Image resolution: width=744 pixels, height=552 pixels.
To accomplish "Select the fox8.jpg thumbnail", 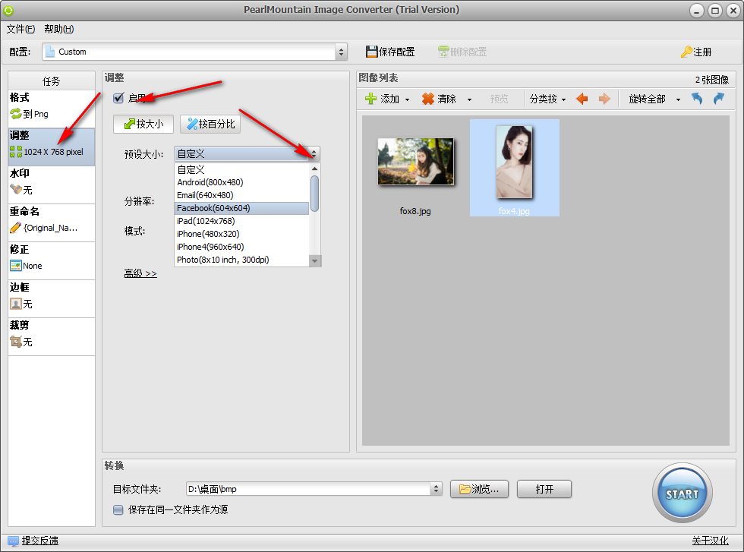I will coord(416,162).
